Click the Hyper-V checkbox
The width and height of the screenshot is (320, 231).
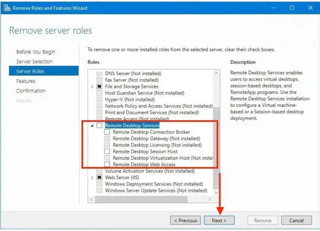100,99
